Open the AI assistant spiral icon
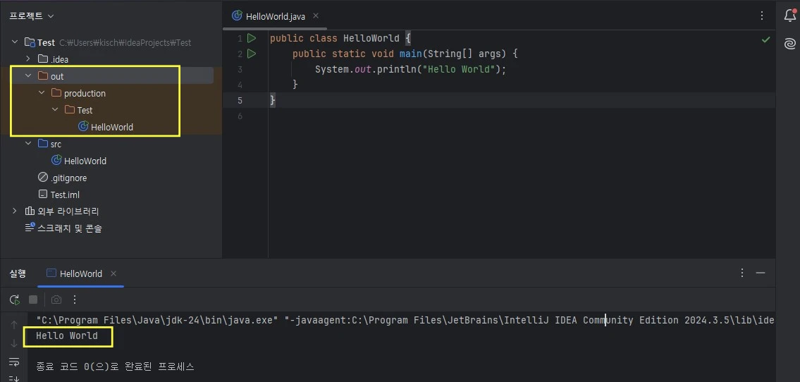This screenshot has width=800, height=382. (789, 44)
